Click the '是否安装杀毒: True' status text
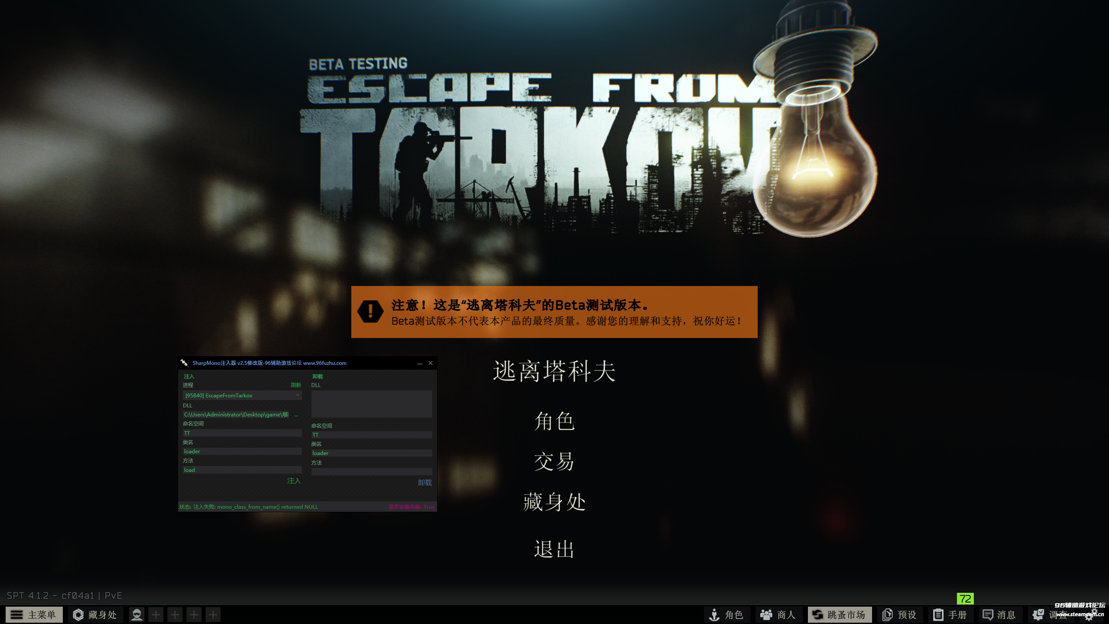 point(412,507)
